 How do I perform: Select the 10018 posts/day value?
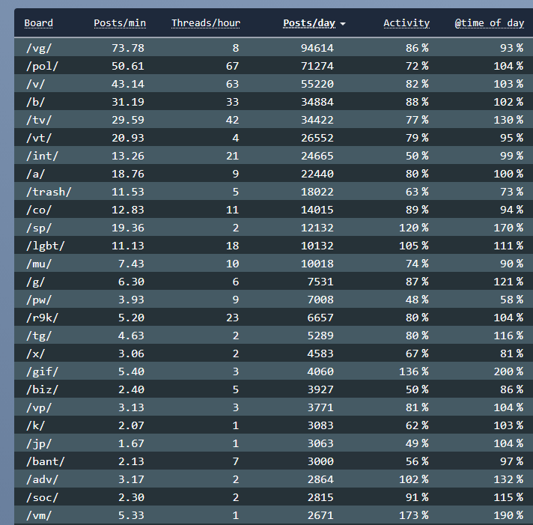tap(317, 264)
